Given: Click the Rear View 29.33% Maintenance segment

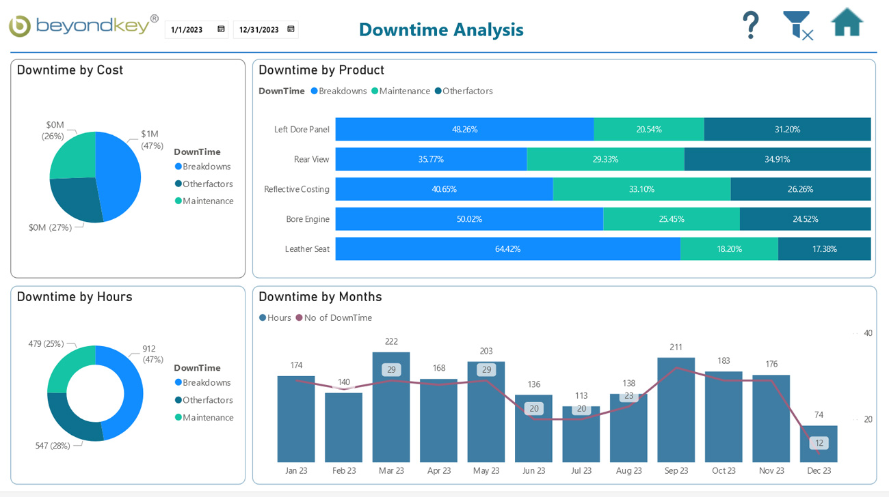Looking at the screenshot, I should click(606, 159).
